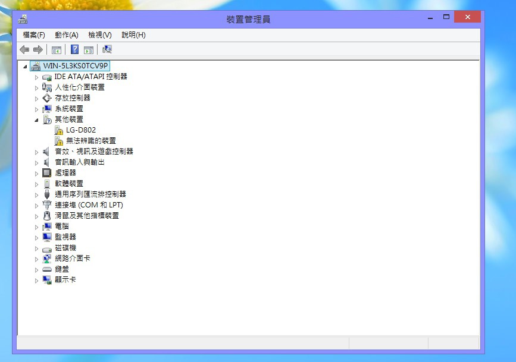This screenshot has height=362, width=516.
Task: Click the 人性化介面裝置 icon
Action: (47, 87)
